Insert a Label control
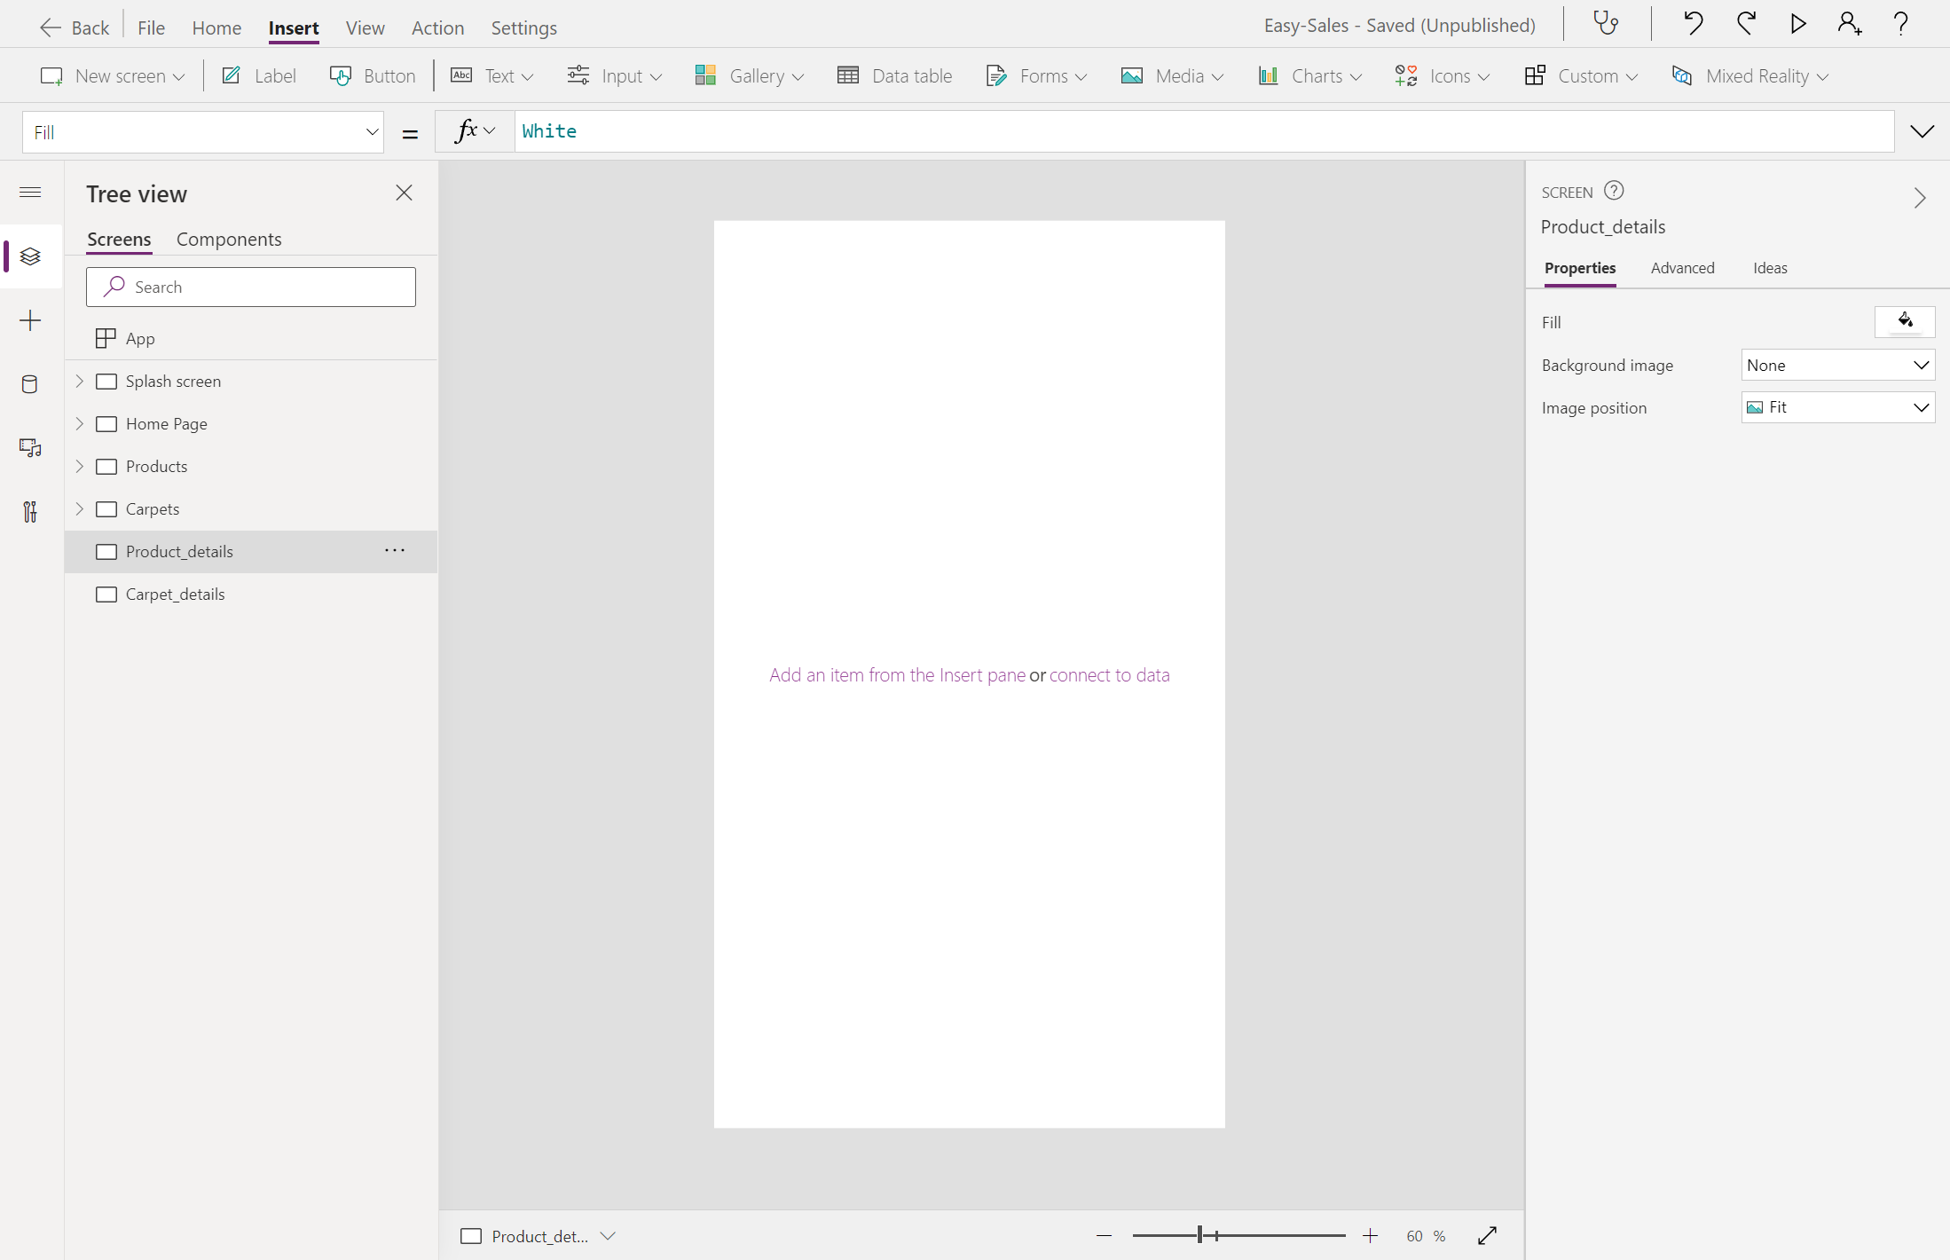This screenshot has width=1950, height=1260. pyautogui.click(x=259, y=76)
